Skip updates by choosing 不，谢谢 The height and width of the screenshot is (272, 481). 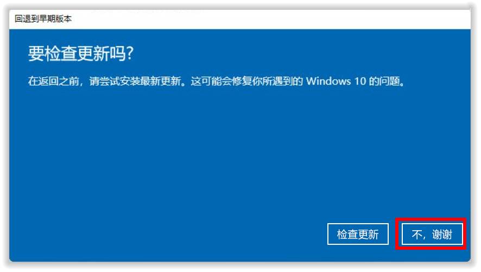pyautogui.click(x=432, y=234)
